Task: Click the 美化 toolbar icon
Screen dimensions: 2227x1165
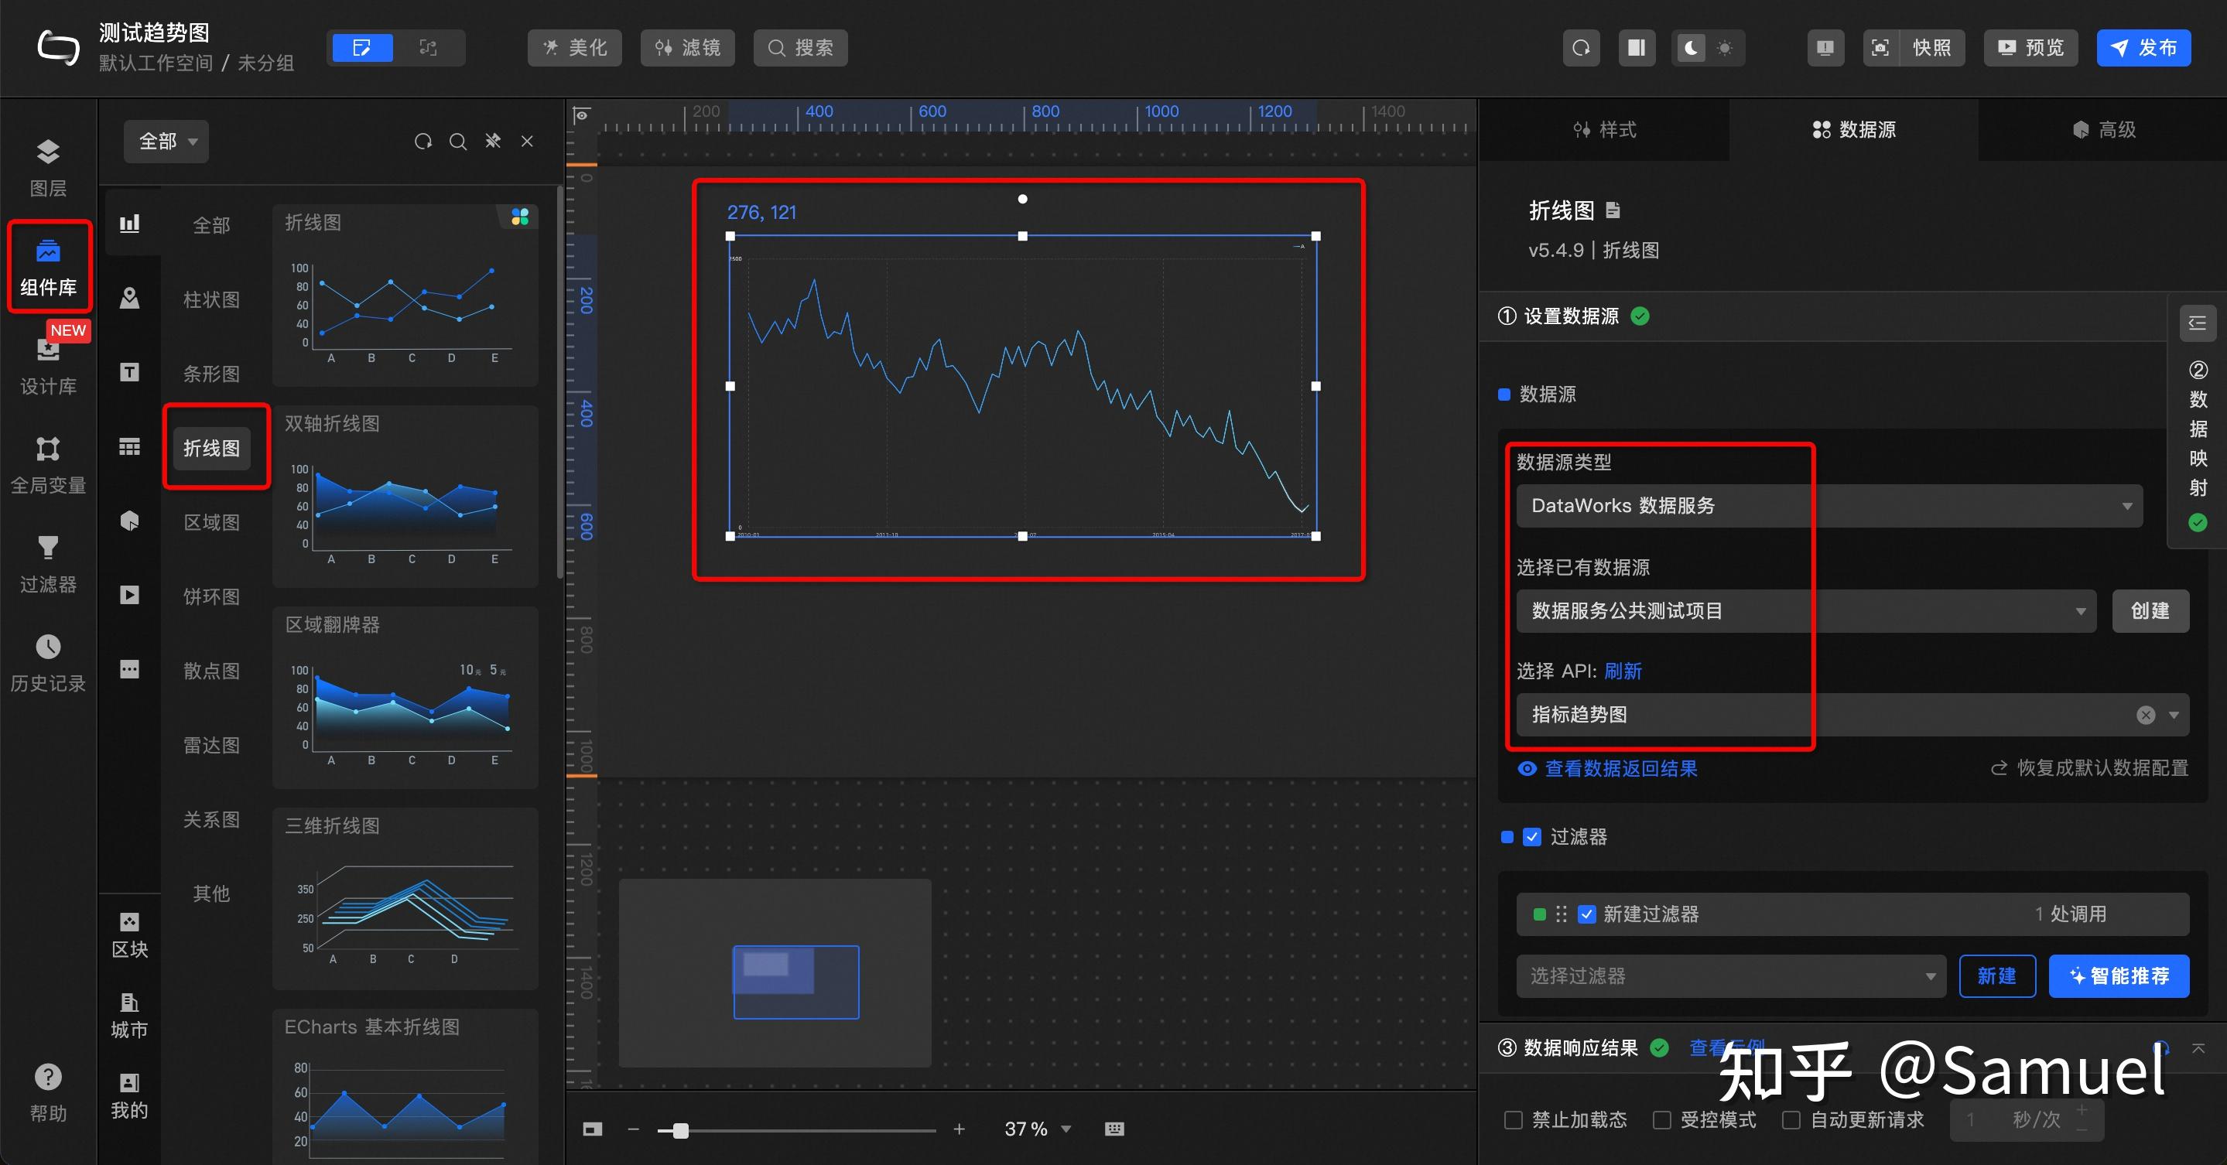Action: pos(573,47)
